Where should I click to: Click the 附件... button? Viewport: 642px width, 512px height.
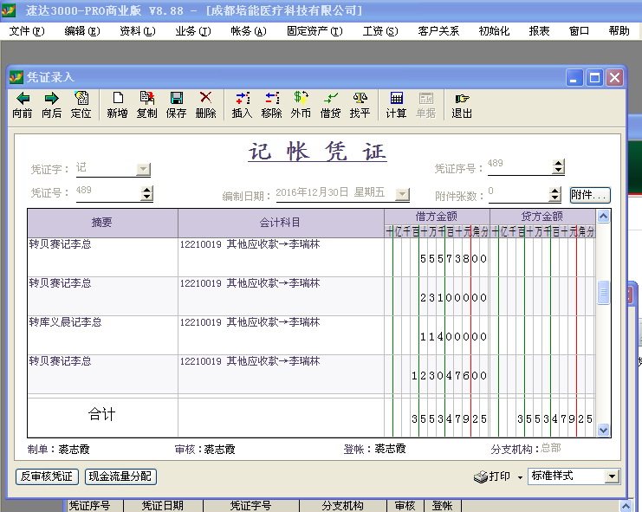click(x=589, y=196)
